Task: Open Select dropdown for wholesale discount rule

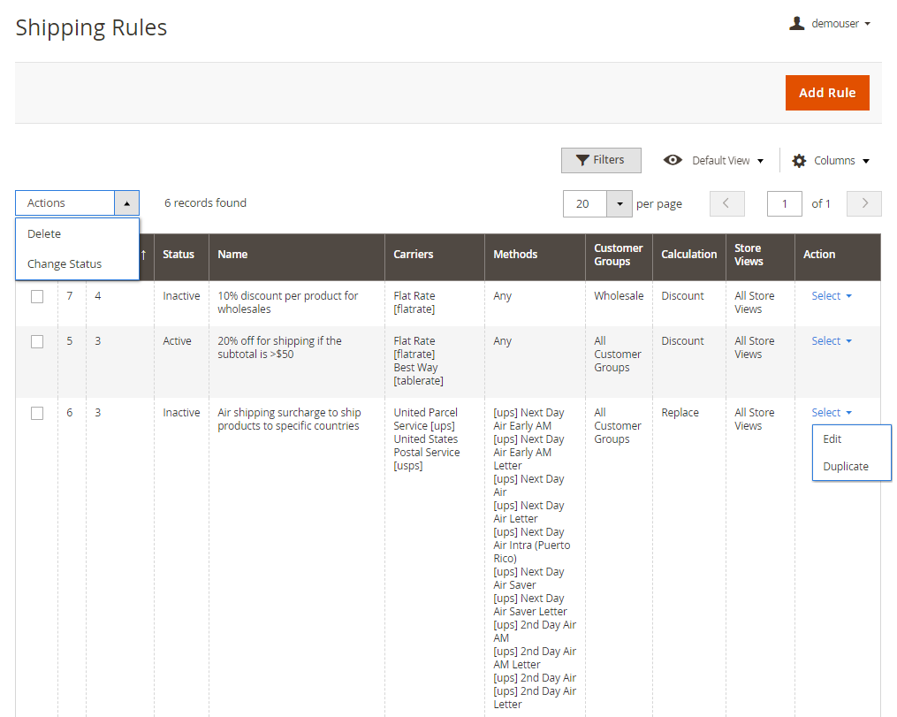Action: pos(831,296)
